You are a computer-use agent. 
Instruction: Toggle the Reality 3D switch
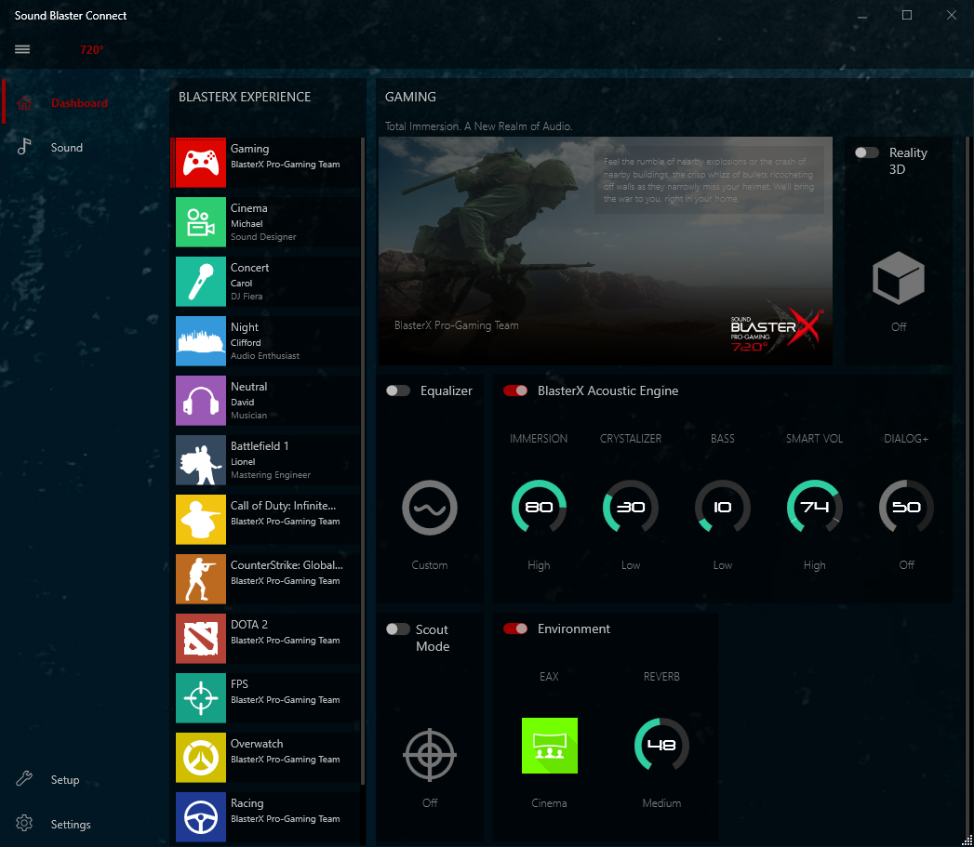point(866,152)
